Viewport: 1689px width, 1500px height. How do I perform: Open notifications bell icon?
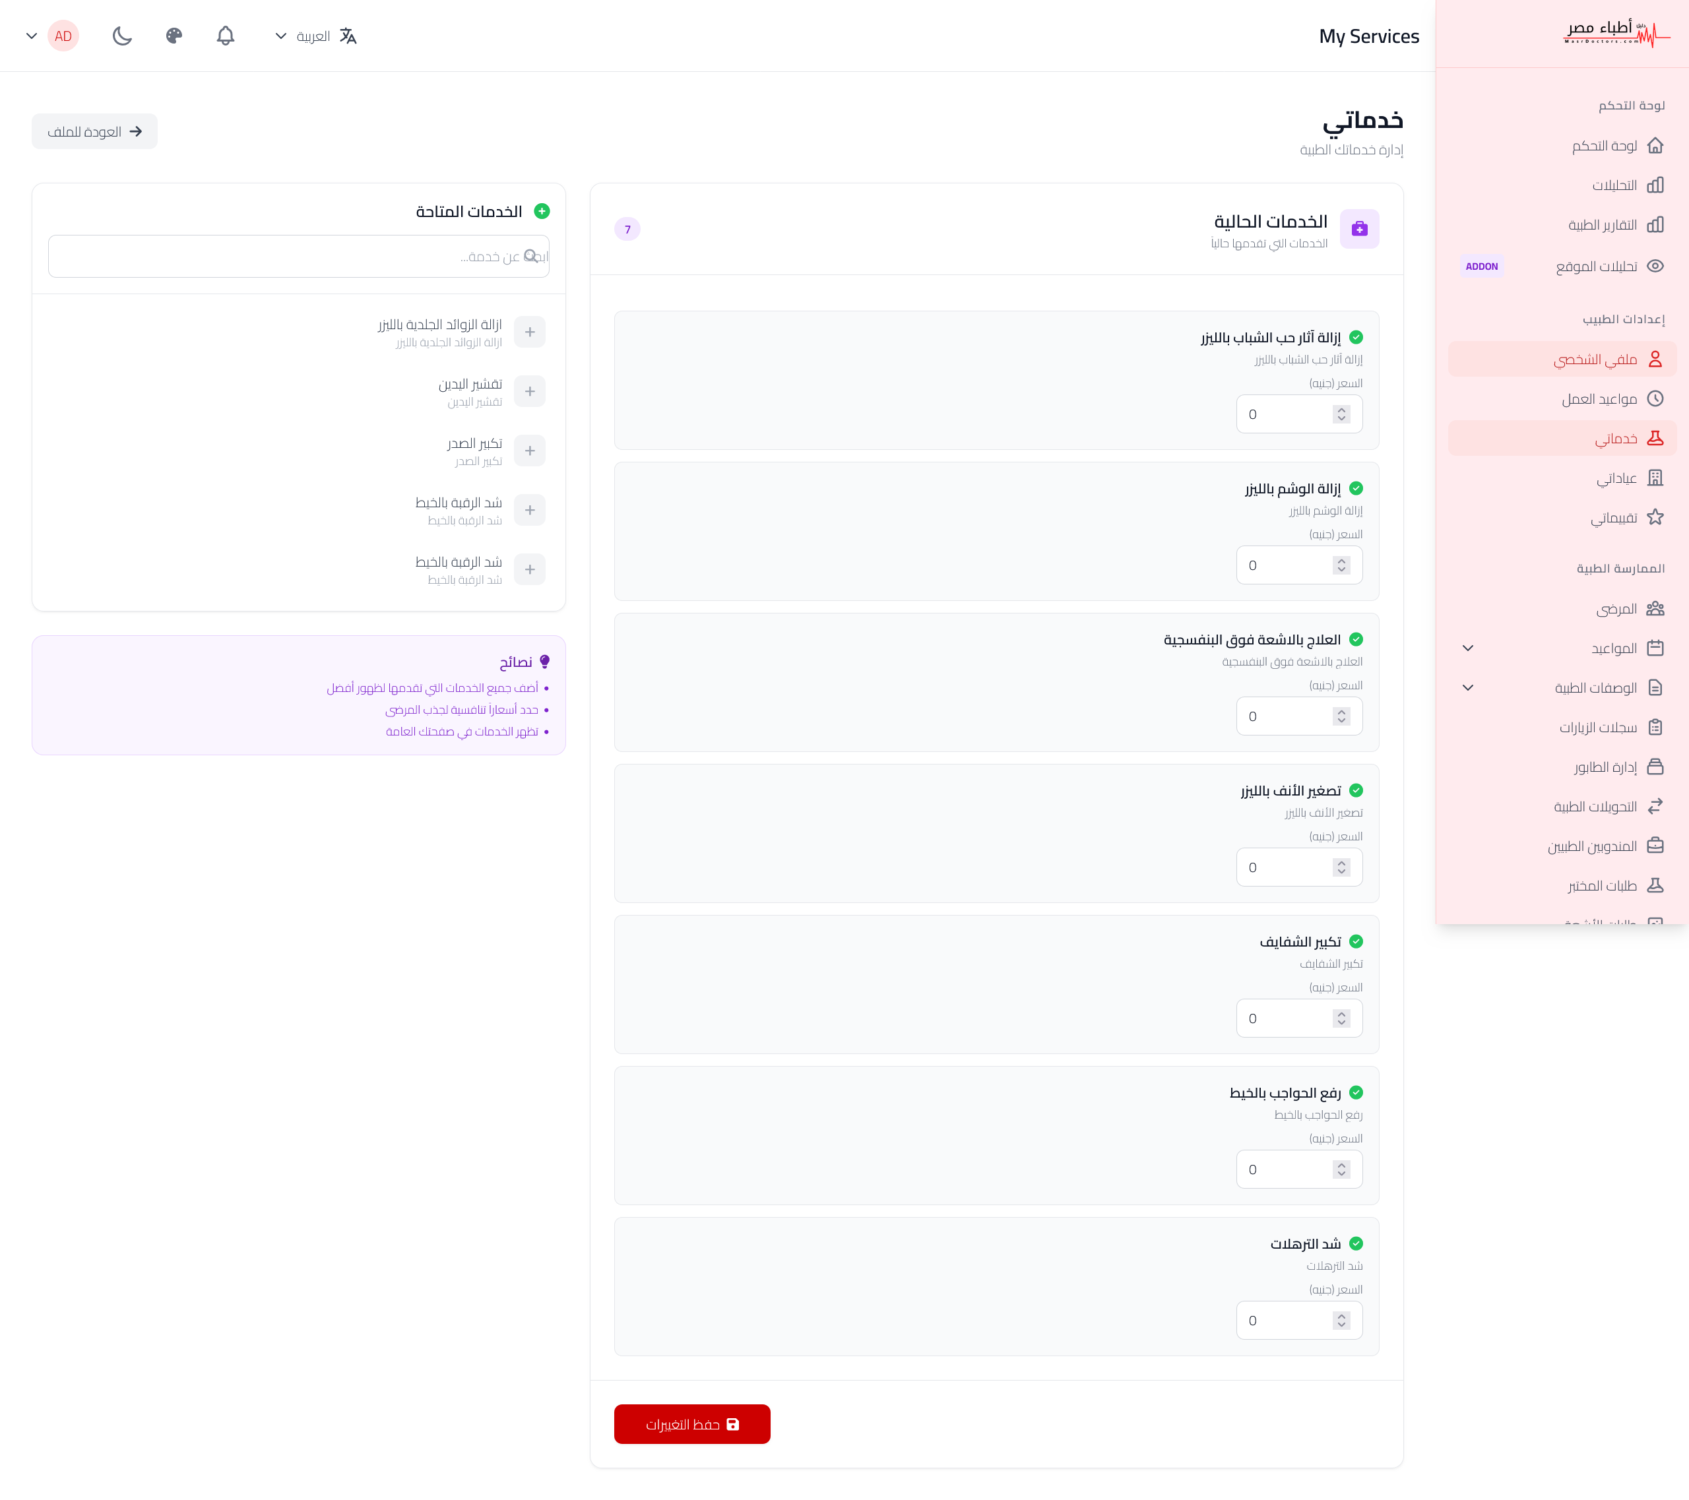tap(226, 36)
